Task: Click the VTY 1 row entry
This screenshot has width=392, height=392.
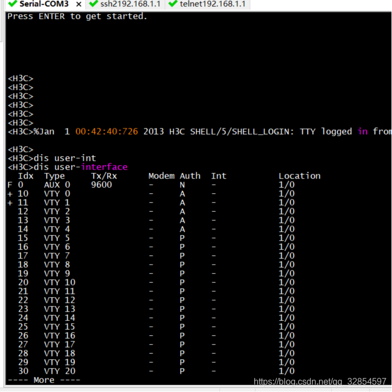Action: point(57,203)
